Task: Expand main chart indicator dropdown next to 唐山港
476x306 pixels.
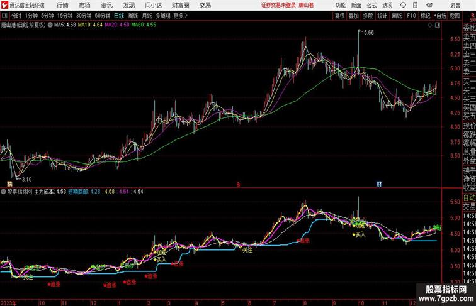Action: pyautogui.click(x=50, y=25)
